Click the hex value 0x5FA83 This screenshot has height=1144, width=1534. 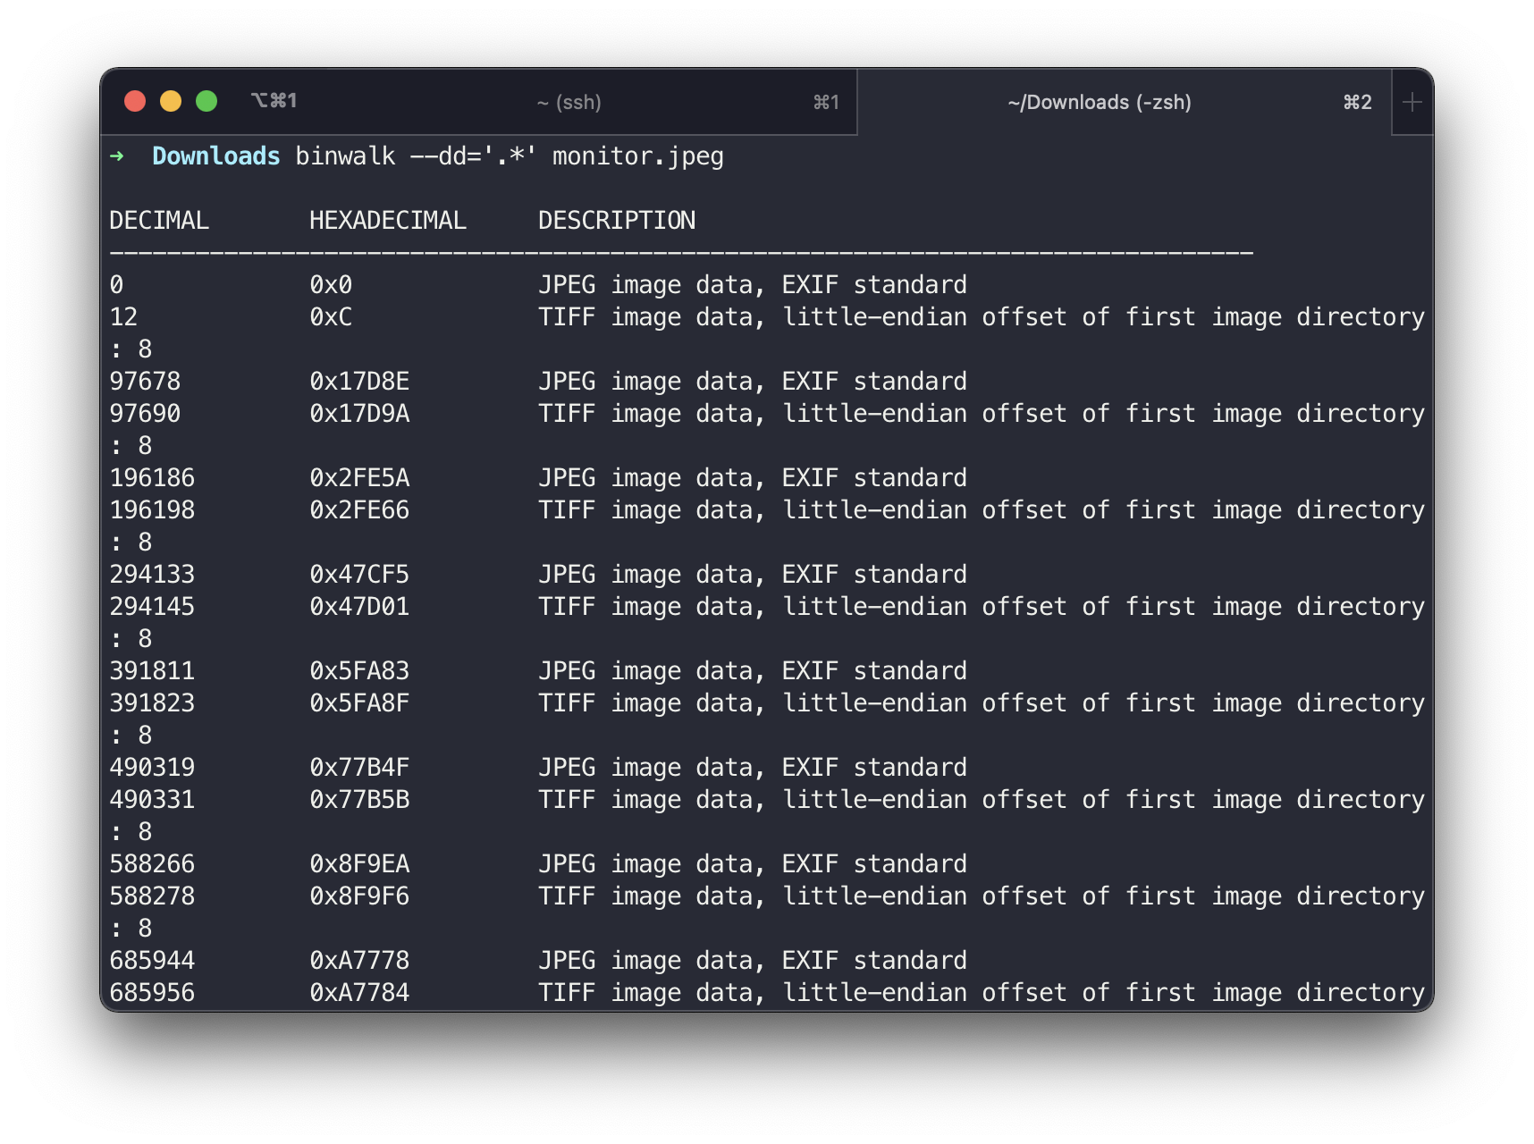click(359, 671)
